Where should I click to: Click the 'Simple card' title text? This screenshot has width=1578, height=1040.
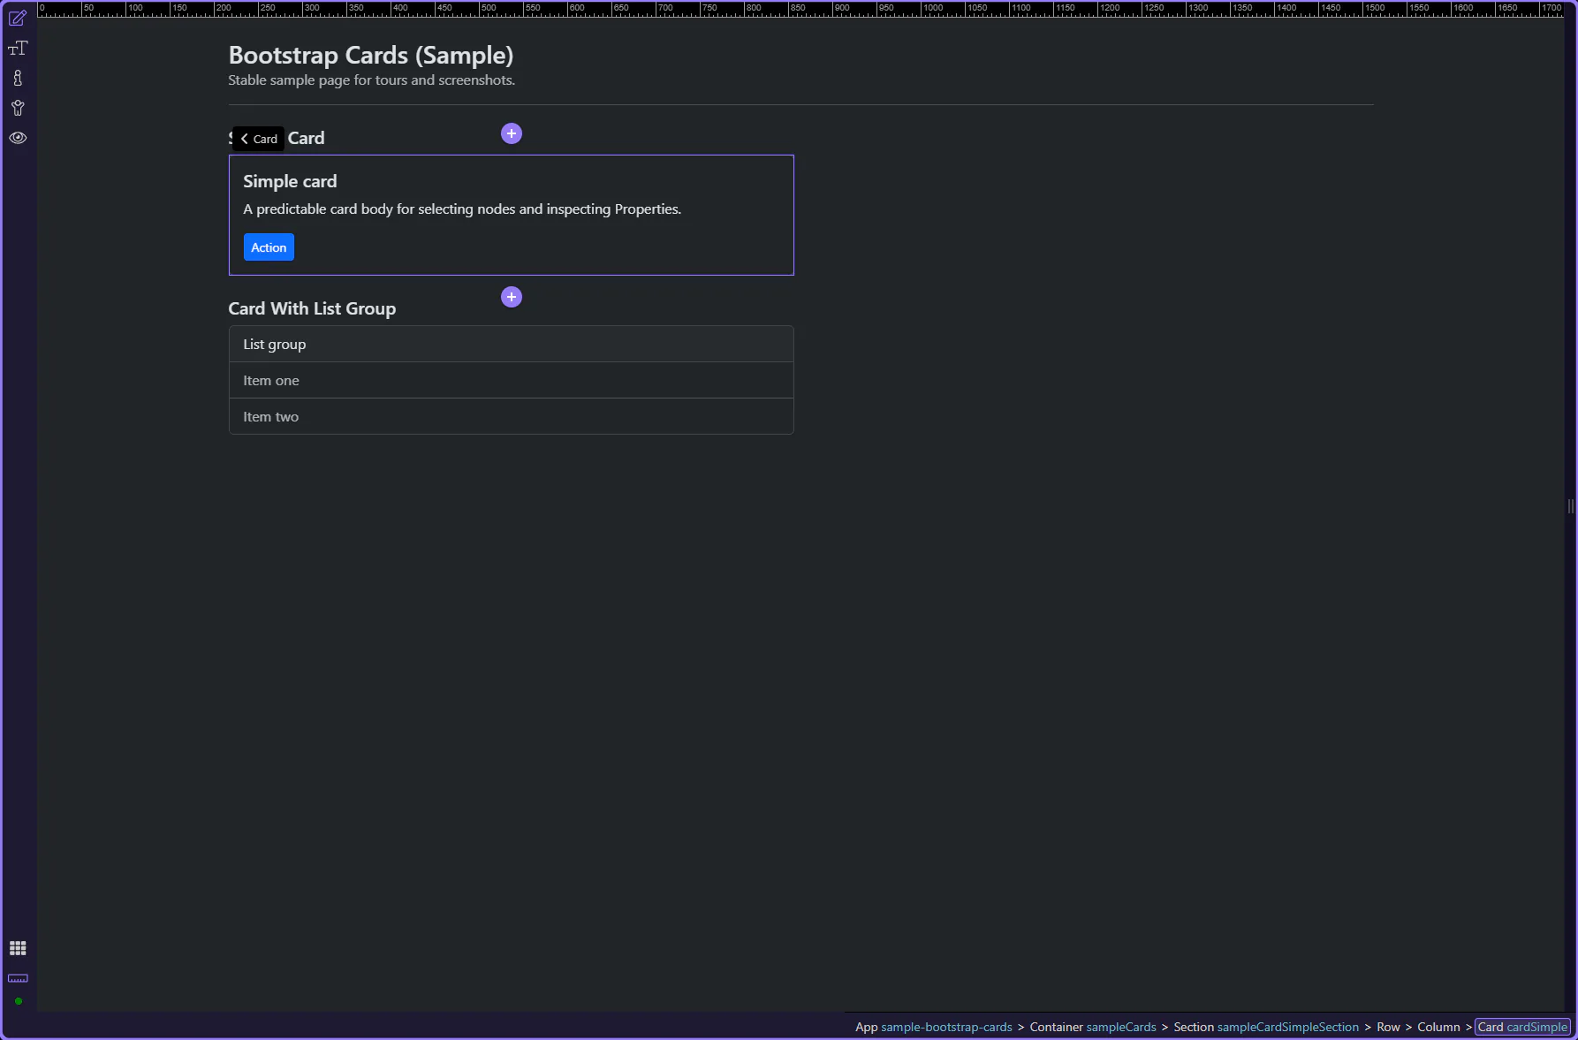point(290,181)
